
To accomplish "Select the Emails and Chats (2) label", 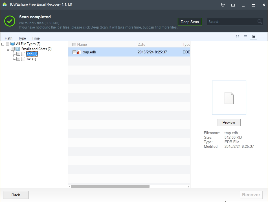I will (36, 49).
